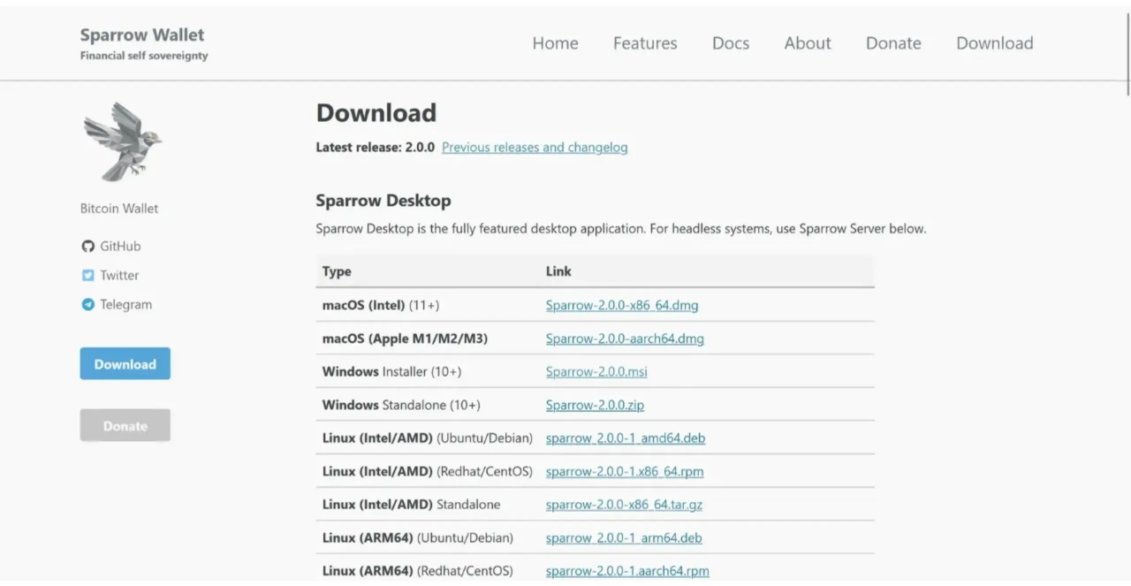Screen dimensions: 1131x586
Task: Download the Sparrow-2.0.0.msi Windows installer
Action: click(596, 372)
